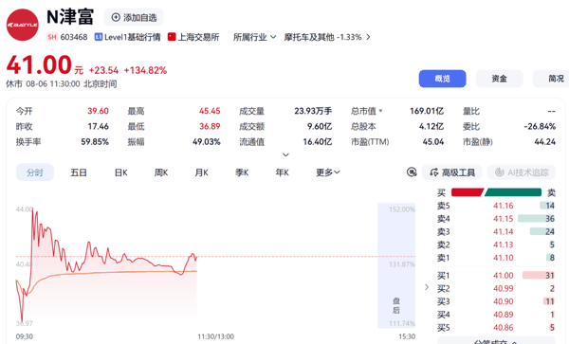This screenshot has width=569, height=344.
Task: Click the intraday price line chart
Action: point(106,266)
